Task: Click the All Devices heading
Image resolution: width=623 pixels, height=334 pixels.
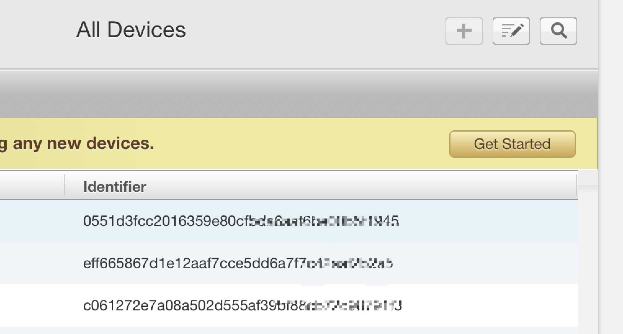Action: pos(131,30)
